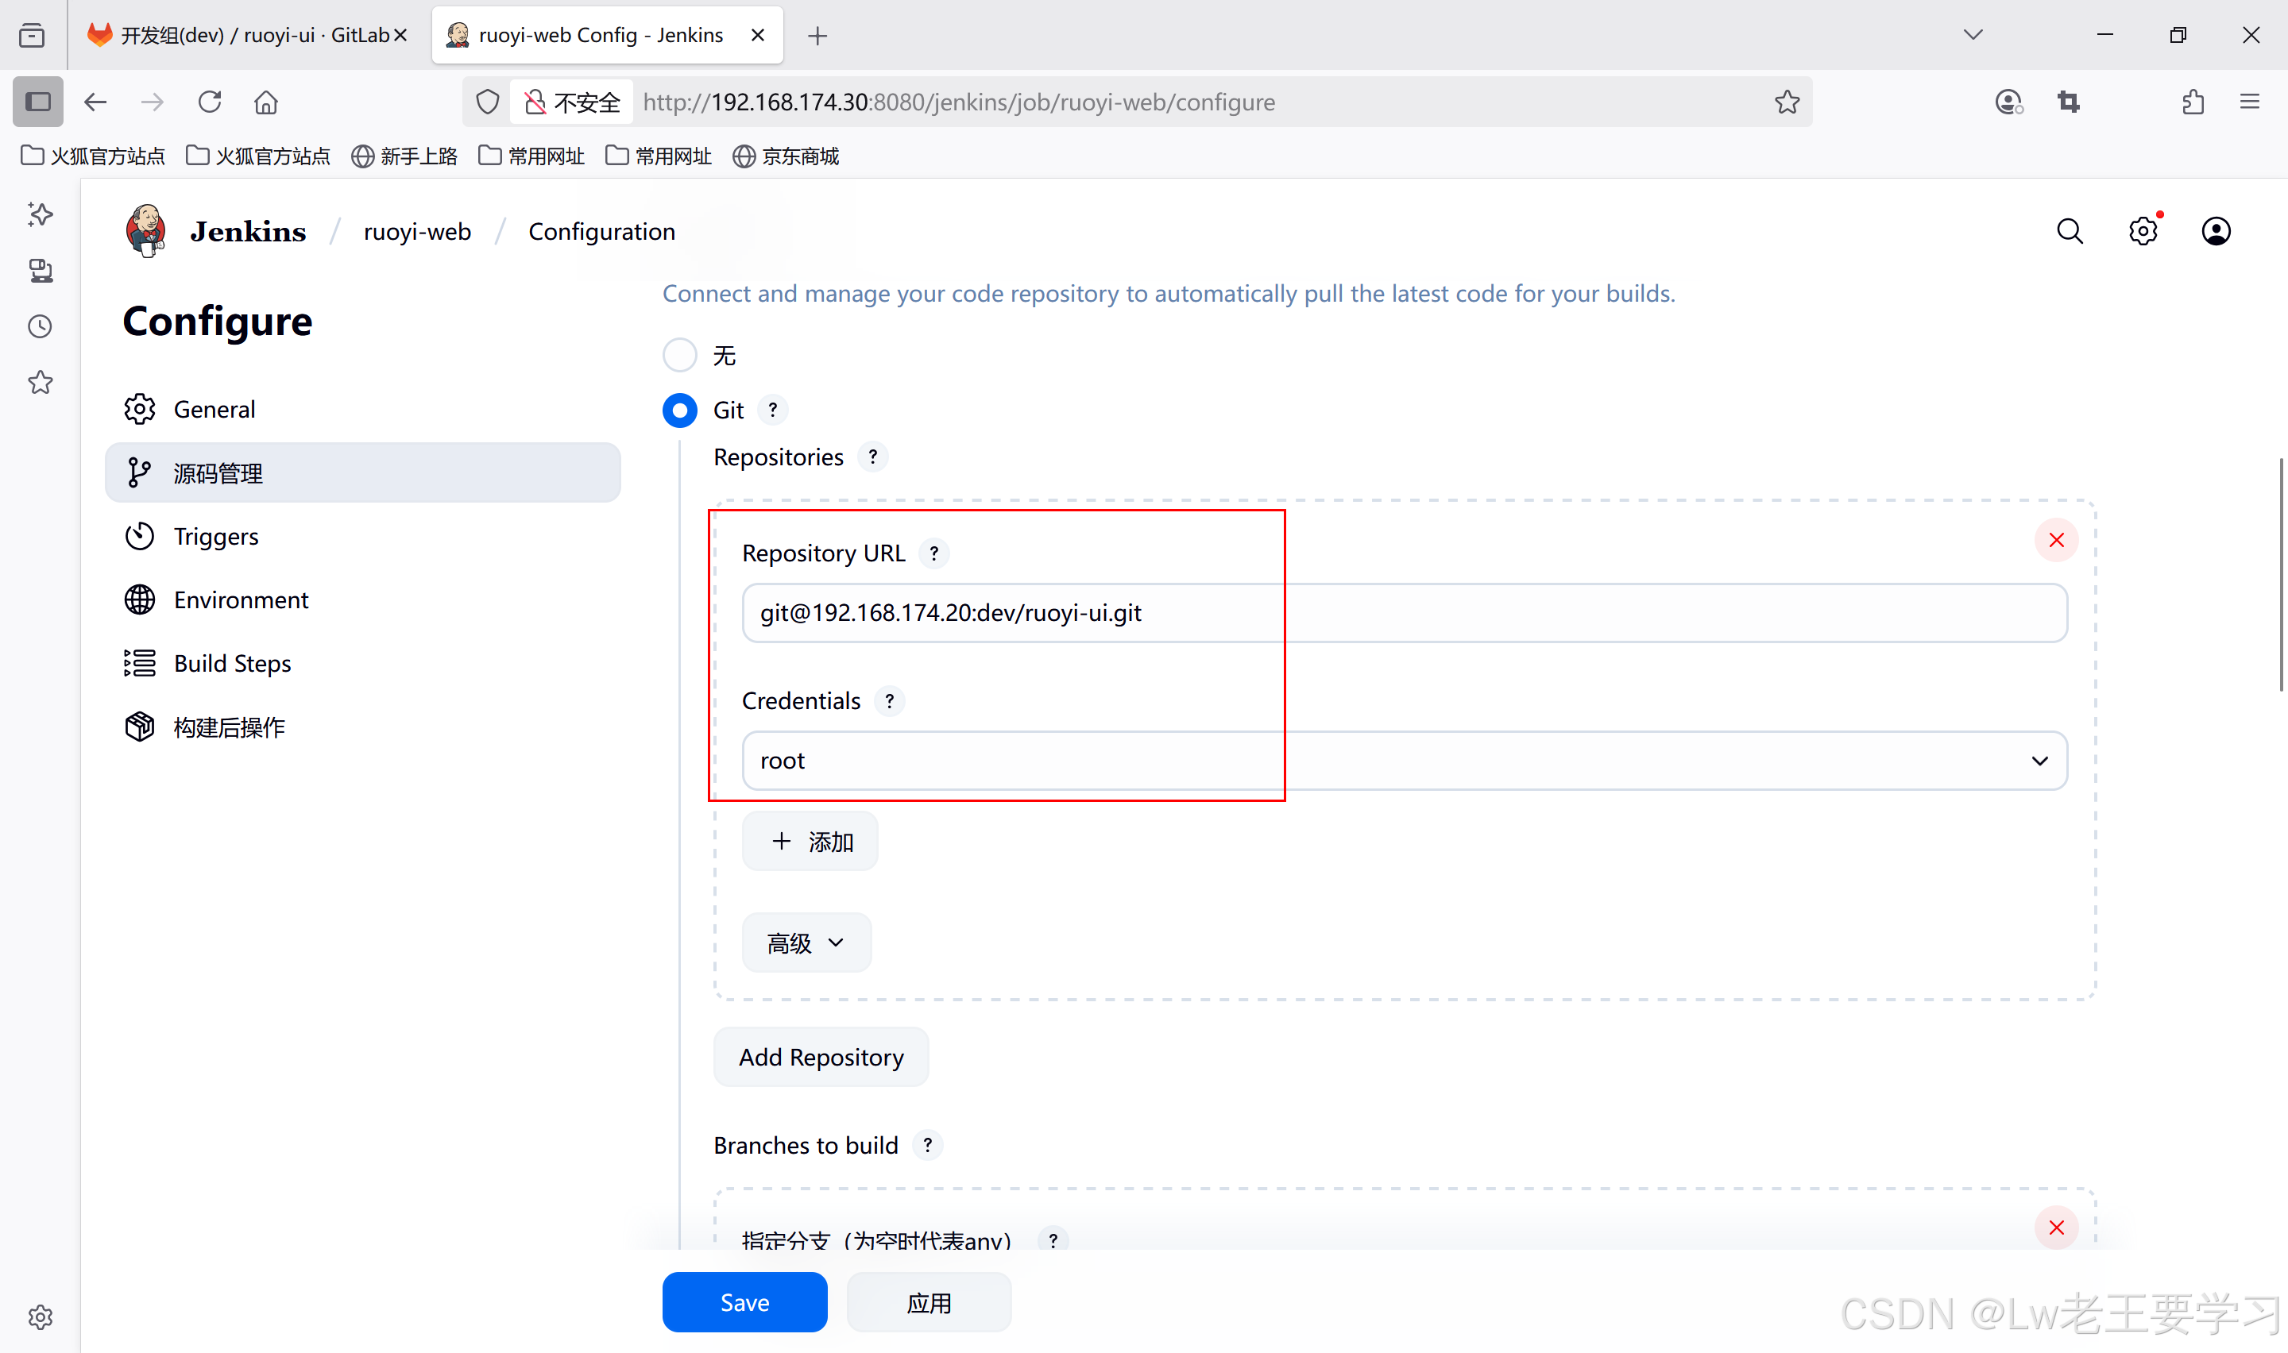Open Jenkins manage settings gear icon

coord(2142,232)
